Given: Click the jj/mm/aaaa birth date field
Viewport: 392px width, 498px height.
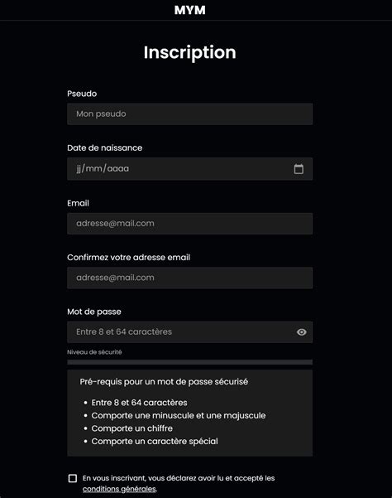Looking at the screenshot, I should point(190,169).
